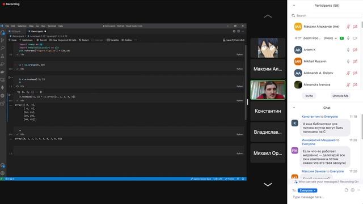Toggle Максим Альжанов (me) microphone icon
363x204 pixels.
click(348, 27)
